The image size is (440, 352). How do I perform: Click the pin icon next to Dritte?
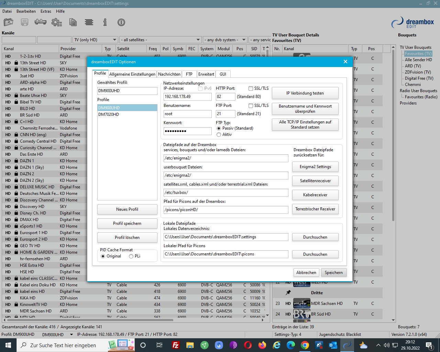288,293
